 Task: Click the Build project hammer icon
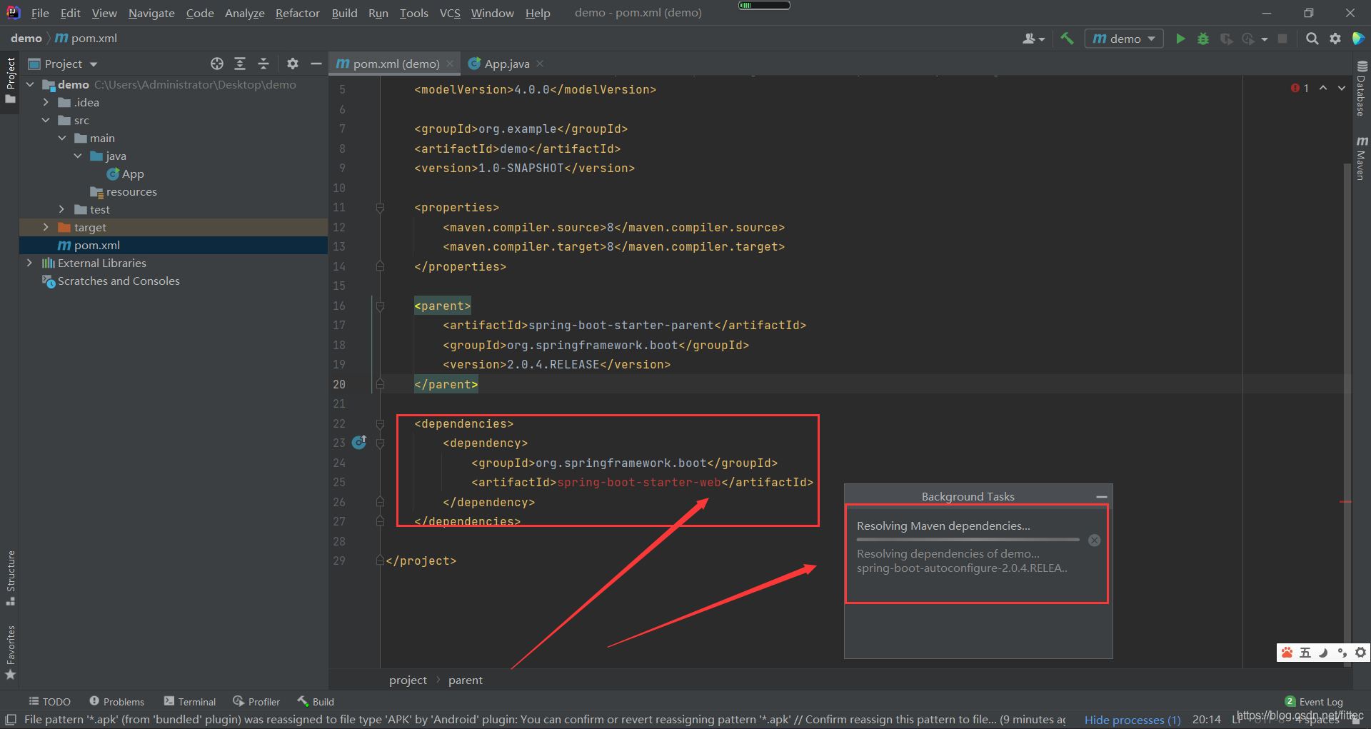coord(1067,39)
